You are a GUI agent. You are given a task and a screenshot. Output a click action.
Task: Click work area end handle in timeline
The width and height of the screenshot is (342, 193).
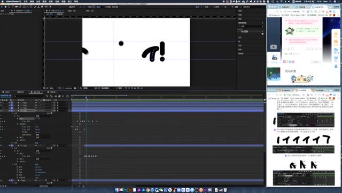[x=127, y=95]
